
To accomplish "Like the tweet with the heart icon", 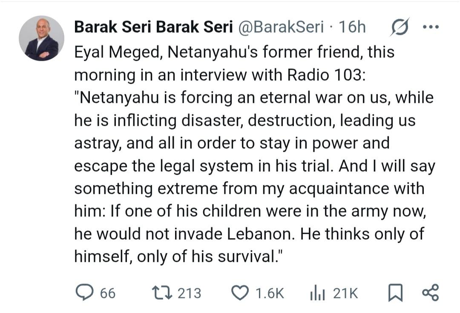I will 240,293.
